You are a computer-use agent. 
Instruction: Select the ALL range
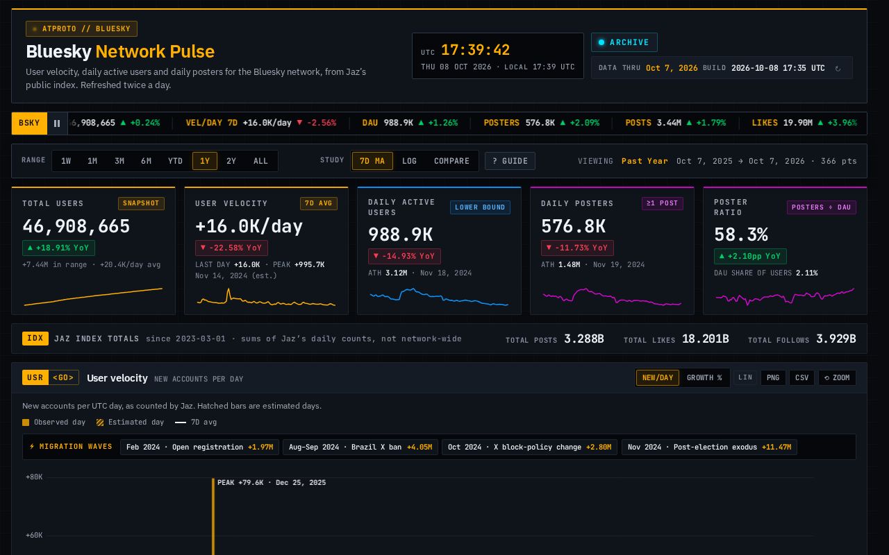coord(260,161)
